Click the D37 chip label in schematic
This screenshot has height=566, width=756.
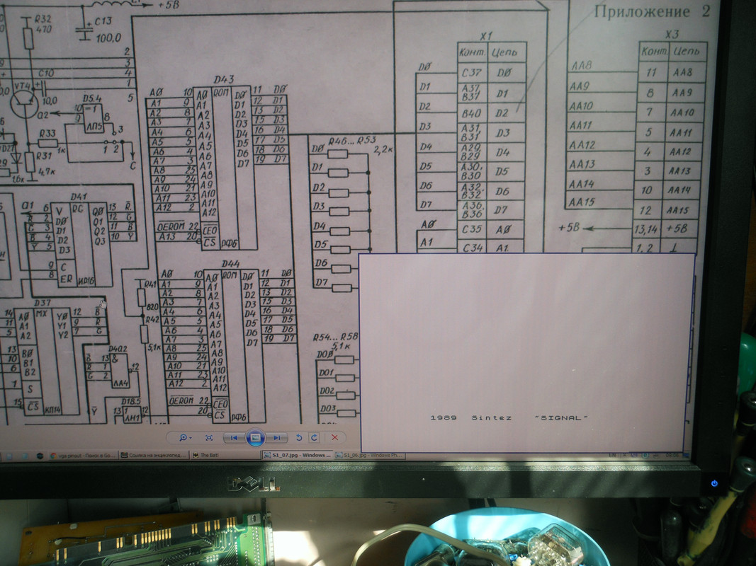43,303
